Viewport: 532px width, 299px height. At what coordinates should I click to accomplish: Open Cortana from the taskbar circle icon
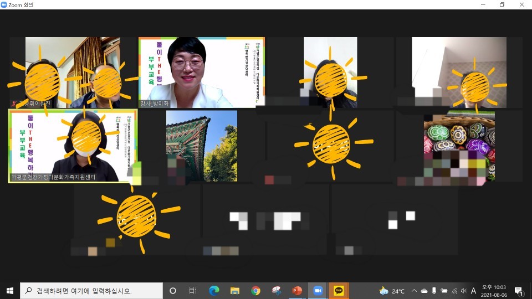[x=173, y=291]
